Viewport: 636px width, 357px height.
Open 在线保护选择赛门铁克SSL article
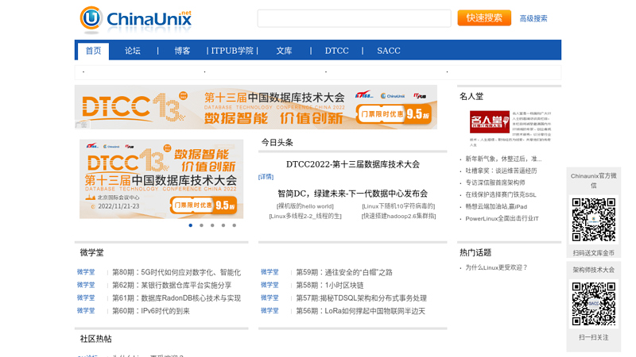tap(501, 194)
